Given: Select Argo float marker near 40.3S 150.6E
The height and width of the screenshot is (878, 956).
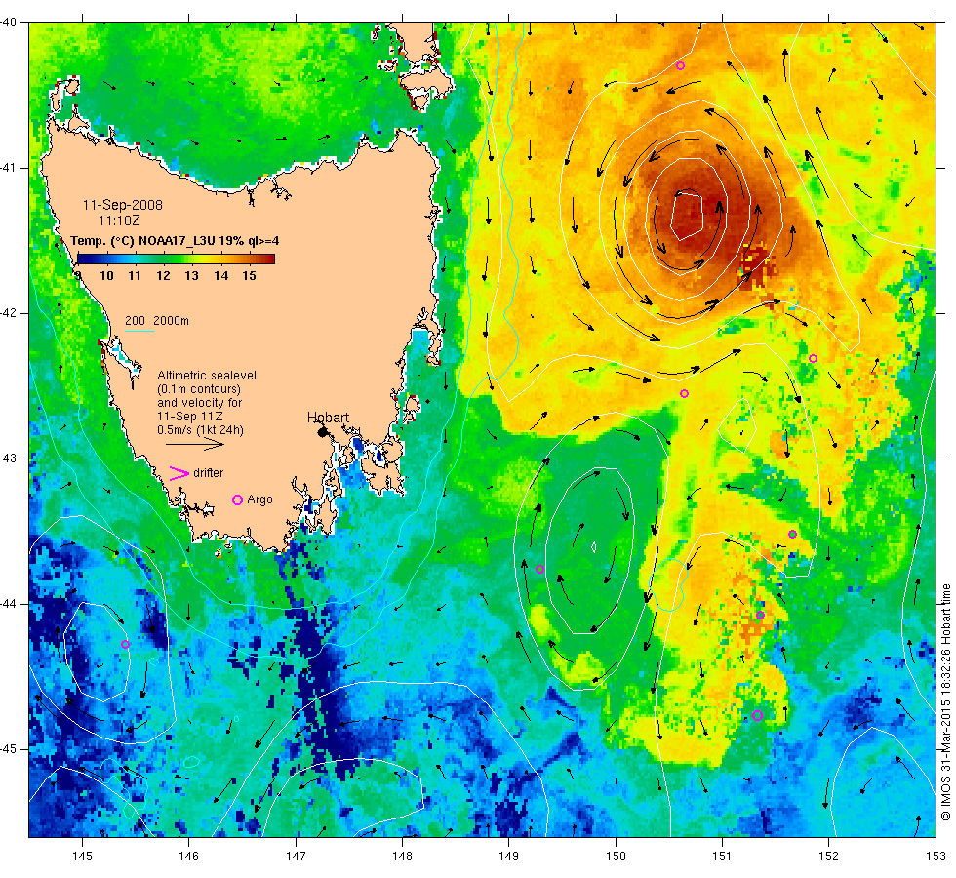Looking at the screenshot, I should point(681,66).
